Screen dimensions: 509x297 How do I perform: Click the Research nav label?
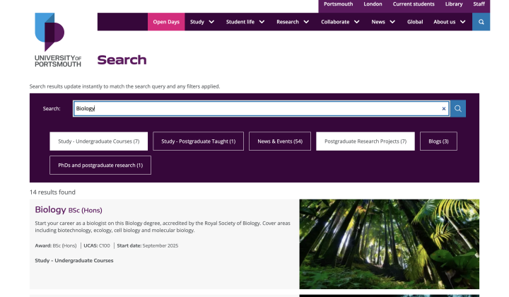pos(288,22)
